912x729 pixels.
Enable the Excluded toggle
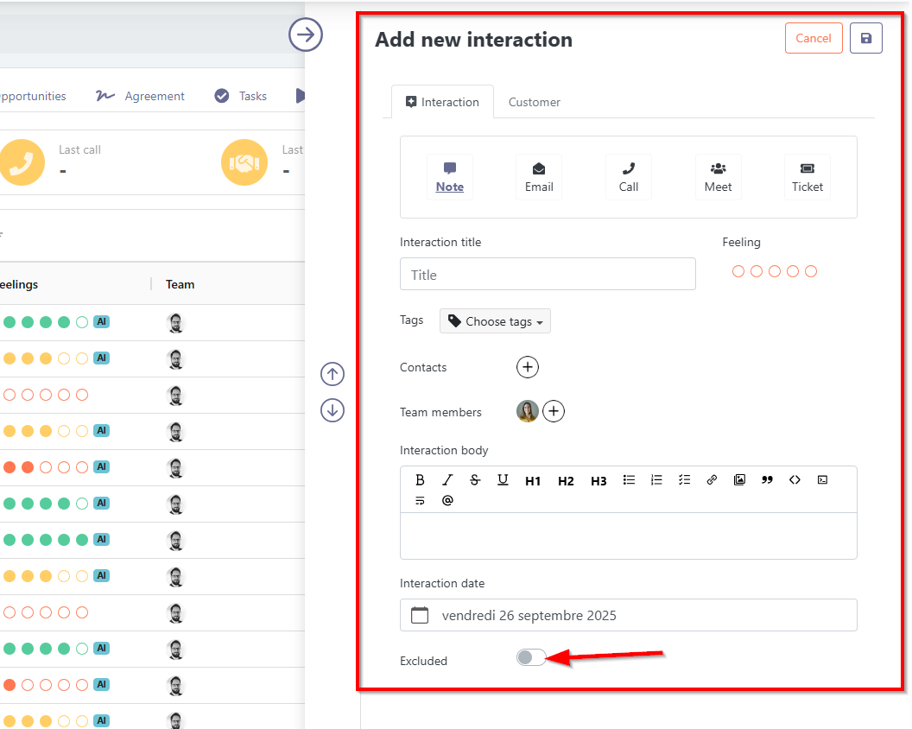point(531,658)
